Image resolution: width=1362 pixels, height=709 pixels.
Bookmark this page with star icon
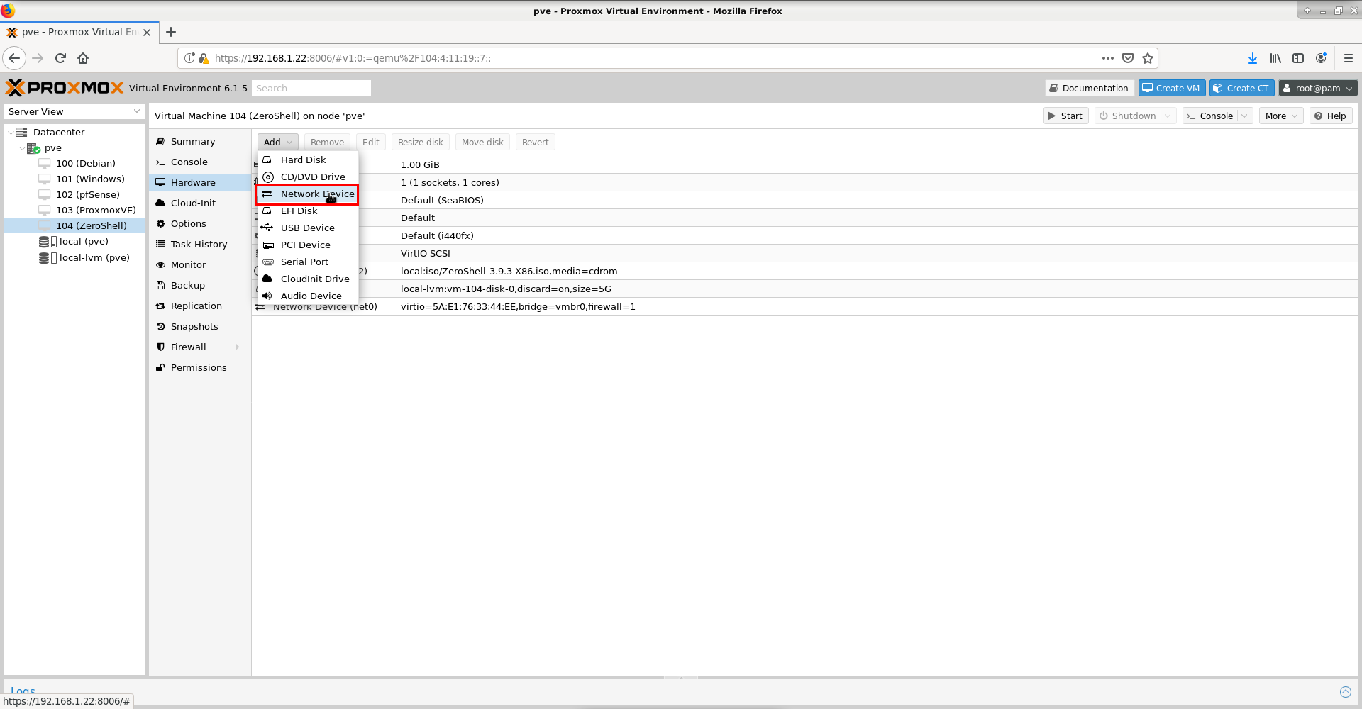click(x=1148, y=58)
